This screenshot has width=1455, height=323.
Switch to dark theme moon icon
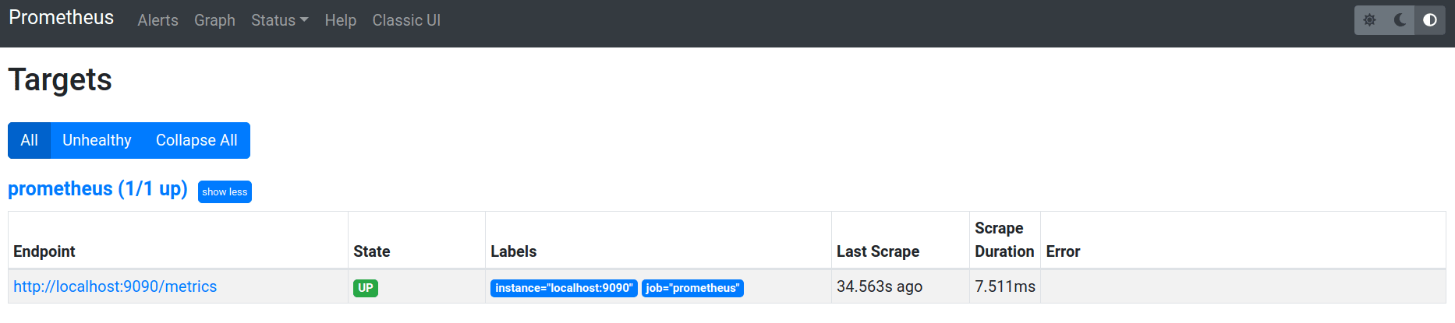[x=1400, y=20]
